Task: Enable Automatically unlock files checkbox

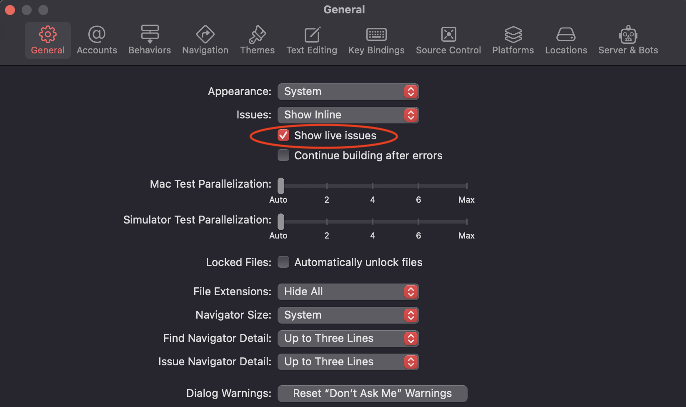Action: [x=283, y=262]
